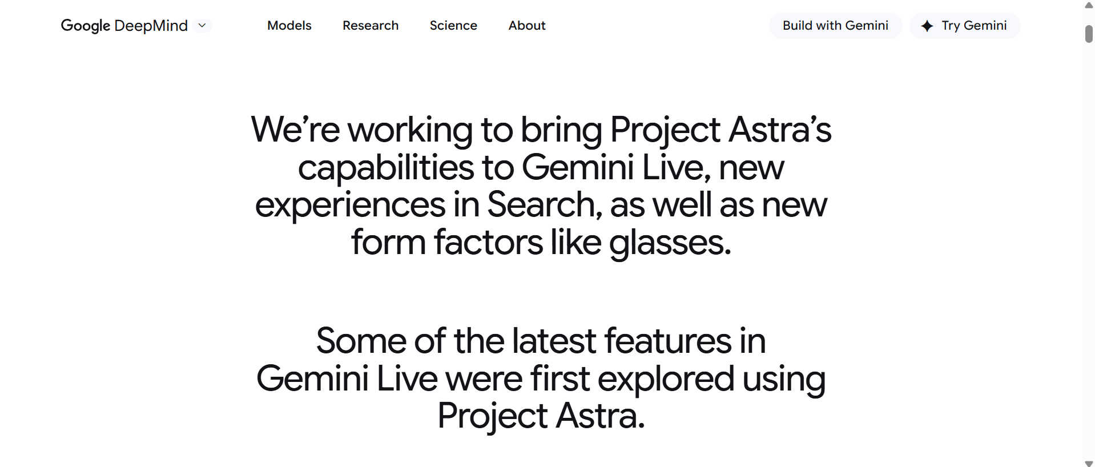Click the "experiences in Search" heading line
This screenshot has width=1095, height=467.
541,205
